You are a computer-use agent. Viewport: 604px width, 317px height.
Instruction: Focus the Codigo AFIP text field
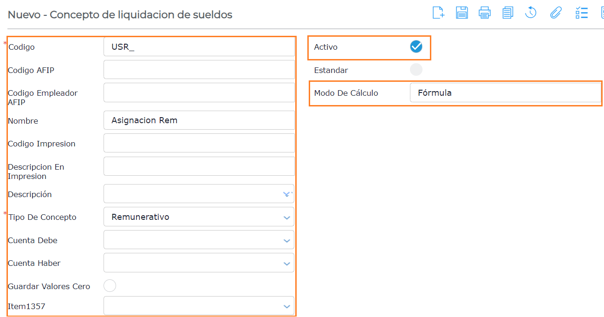click(x=199, y=70)
